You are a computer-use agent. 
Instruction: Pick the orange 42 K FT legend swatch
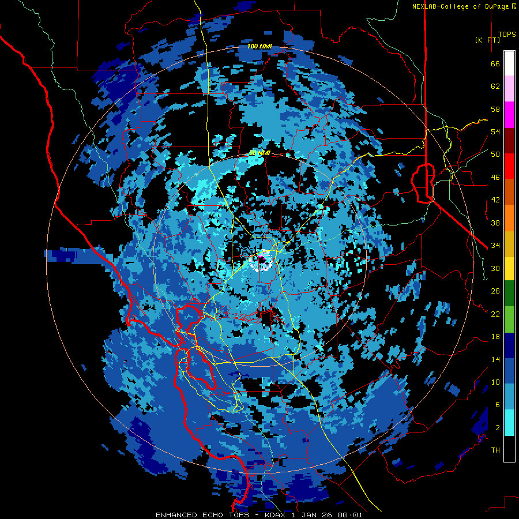point(509,218)
